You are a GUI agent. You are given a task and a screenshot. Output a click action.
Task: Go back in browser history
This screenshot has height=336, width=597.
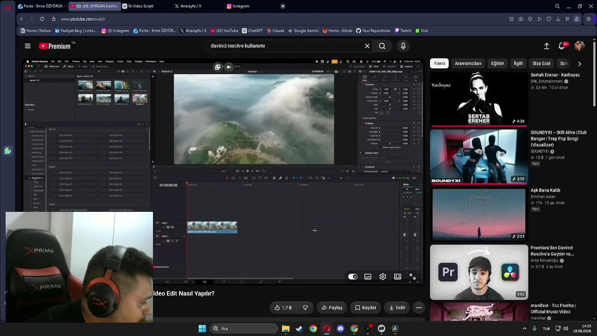[x=21, y=19]
